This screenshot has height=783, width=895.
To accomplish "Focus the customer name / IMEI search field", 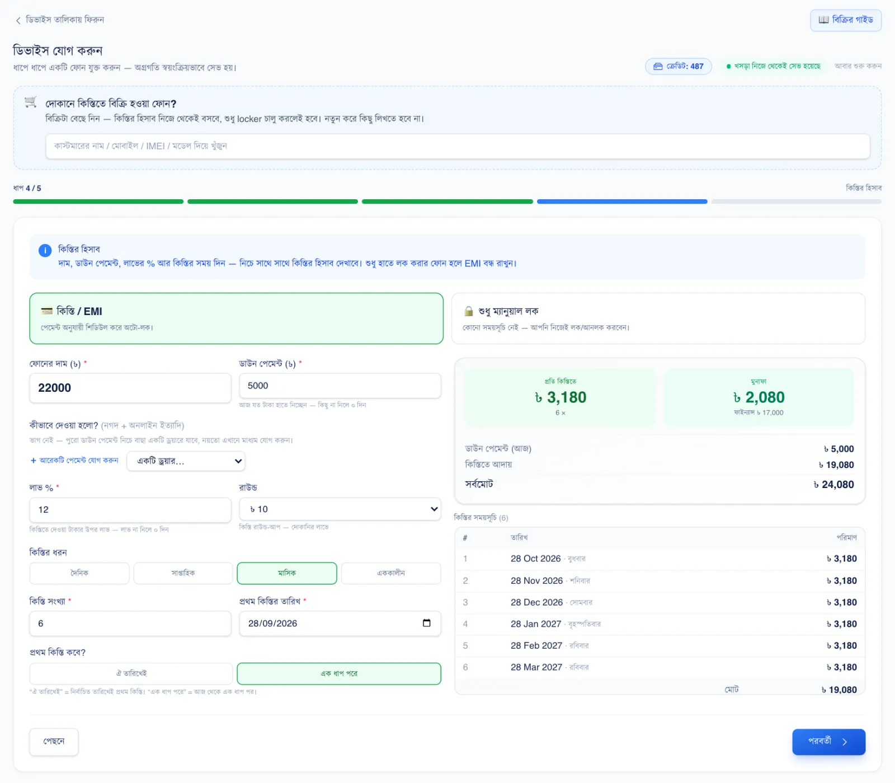I will coord(458,146).
